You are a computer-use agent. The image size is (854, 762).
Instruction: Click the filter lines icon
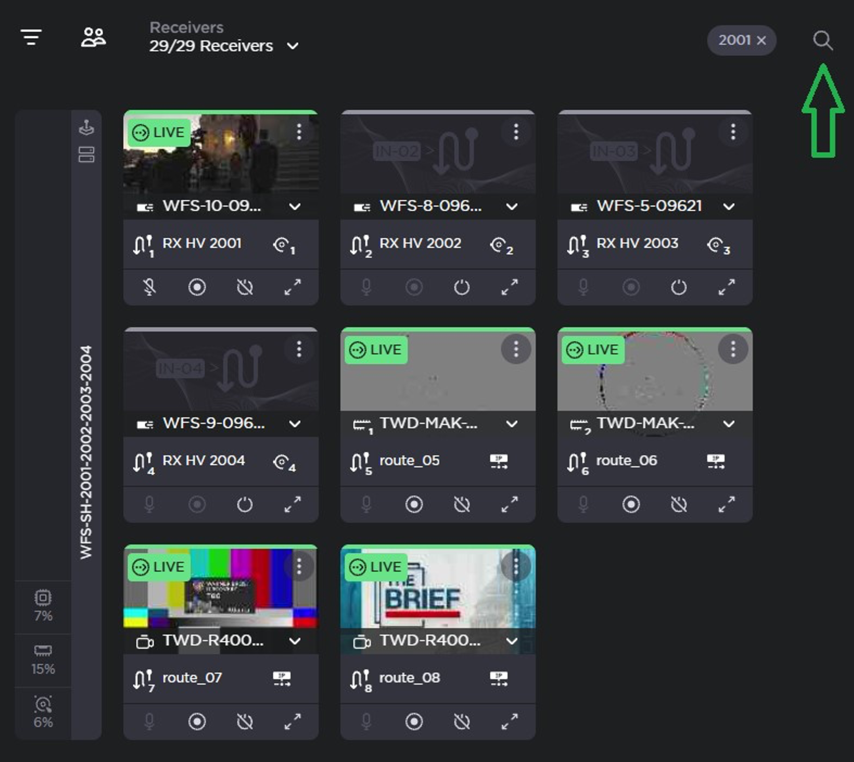click(x=31, y=37)
